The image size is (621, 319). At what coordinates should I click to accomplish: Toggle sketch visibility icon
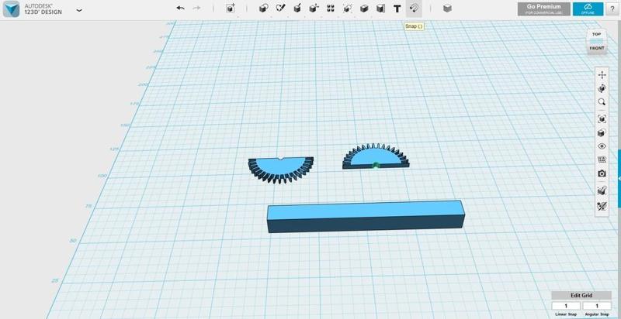coord(602,206)
